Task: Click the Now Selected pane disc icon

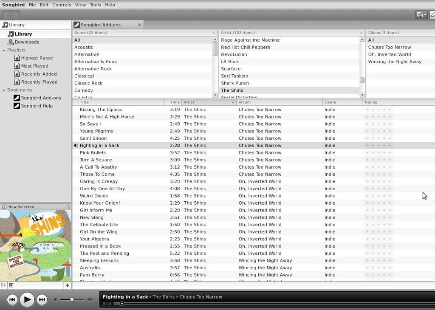Action: (4, 206)
